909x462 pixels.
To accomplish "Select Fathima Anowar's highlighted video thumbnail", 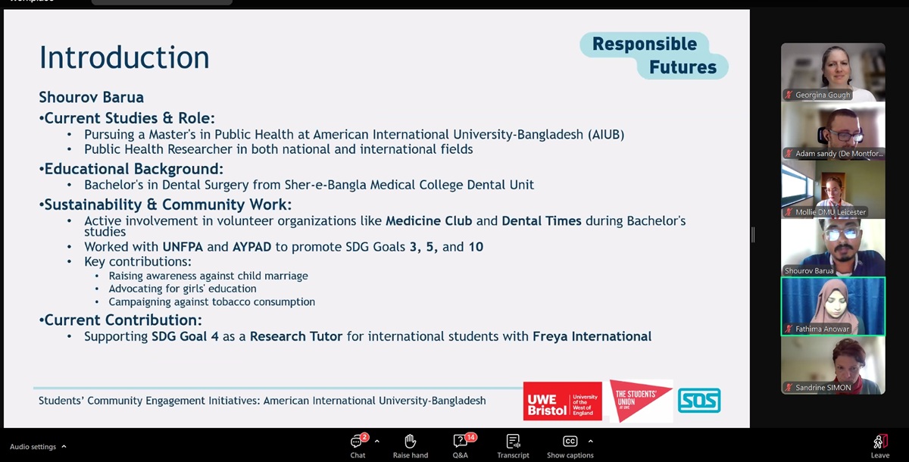I will (x=832, y=305).
